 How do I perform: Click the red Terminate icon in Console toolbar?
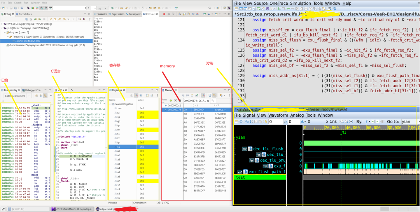point(164,14)
